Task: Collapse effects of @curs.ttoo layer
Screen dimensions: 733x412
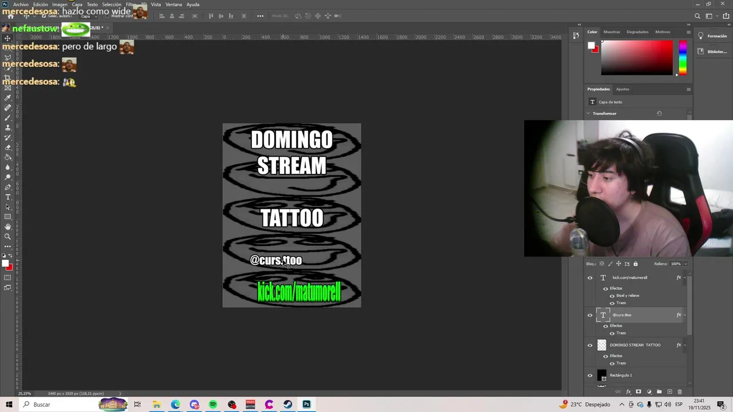Action: coord(685,315)
